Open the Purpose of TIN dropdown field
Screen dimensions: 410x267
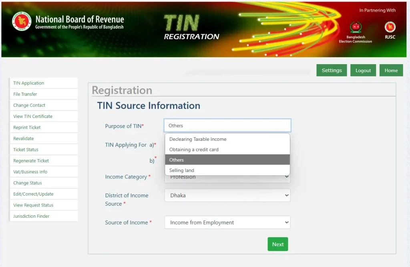coord(227,125)
